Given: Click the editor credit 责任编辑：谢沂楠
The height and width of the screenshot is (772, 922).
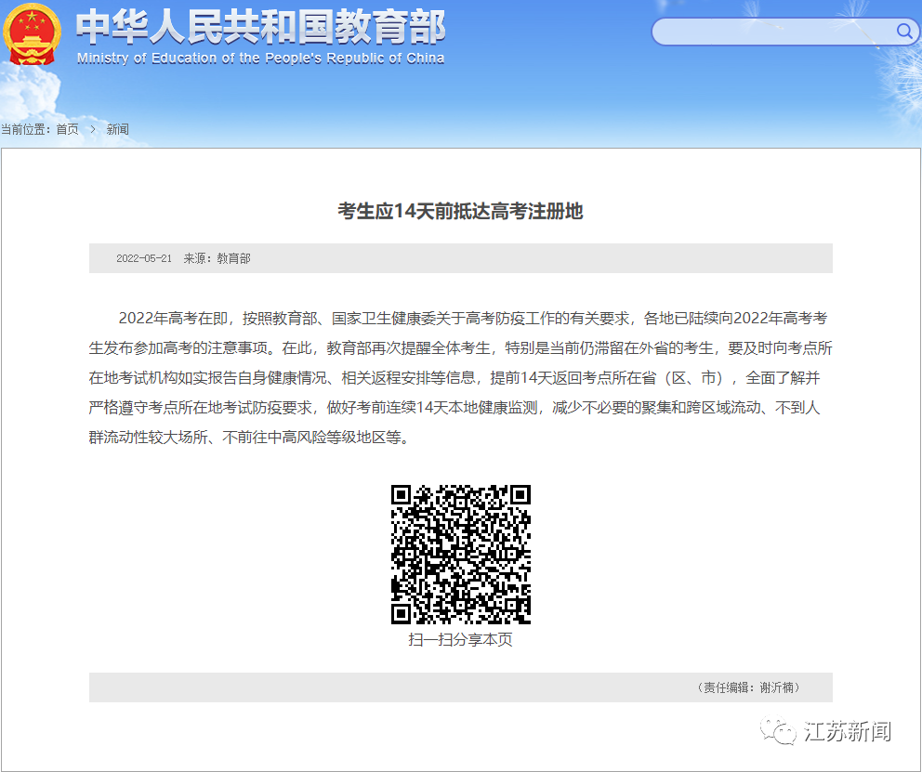Looking at the screenshot, I should pyautogui.click(x=748, y=687).
